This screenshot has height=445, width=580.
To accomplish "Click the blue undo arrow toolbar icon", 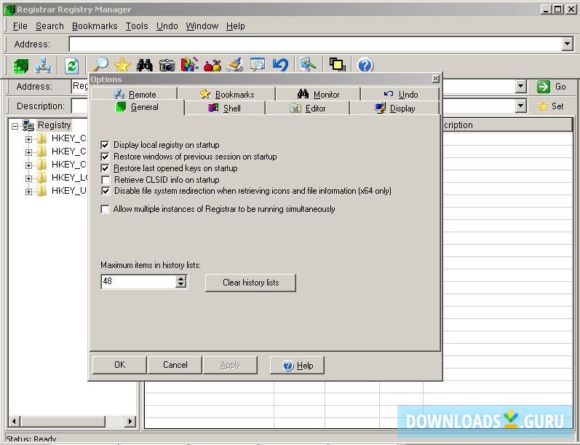I will (280, 65).
